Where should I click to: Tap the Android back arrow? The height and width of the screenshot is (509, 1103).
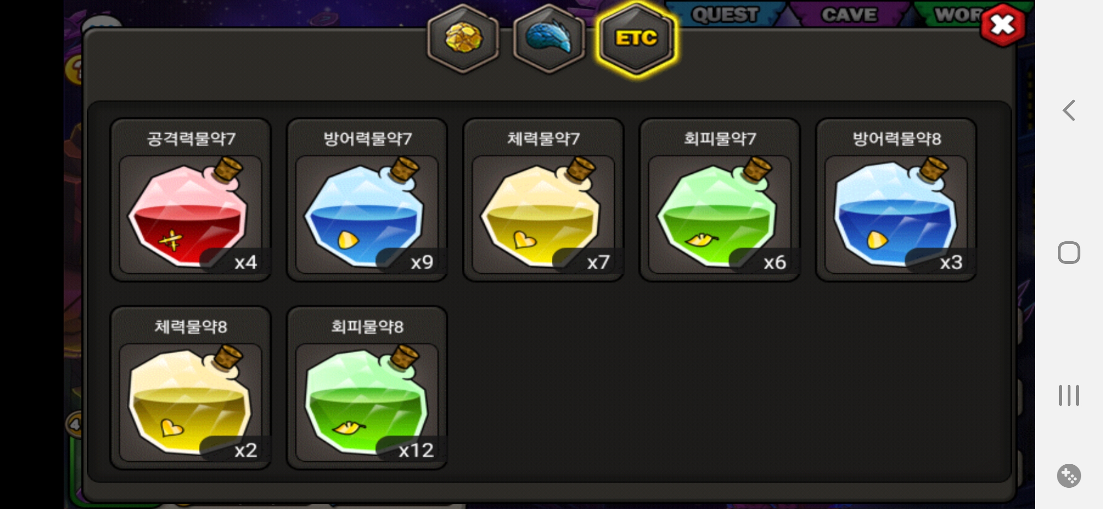click(x=1069, y=110)
